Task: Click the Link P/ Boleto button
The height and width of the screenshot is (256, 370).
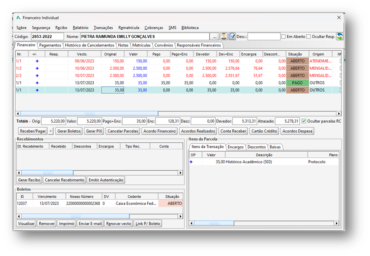Action: tap(148, 224)
